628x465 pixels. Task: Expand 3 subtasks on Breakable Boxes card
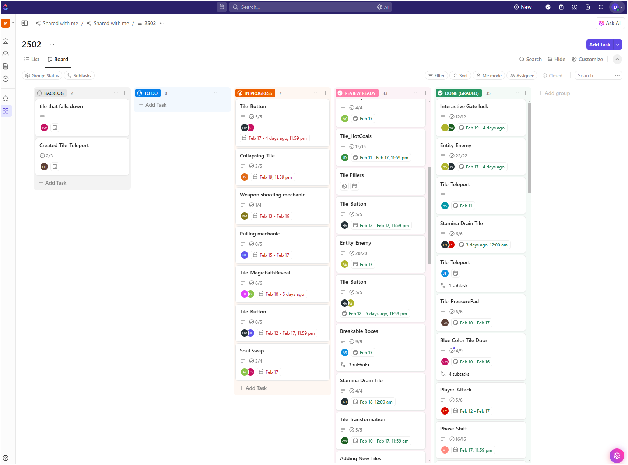click(x=355, y=365)
